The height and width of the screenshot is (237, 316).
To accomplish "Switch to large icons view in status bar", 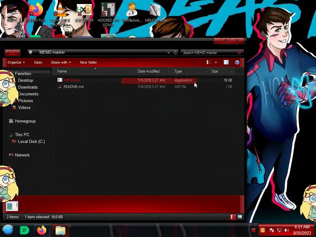I will pos(239,217).
